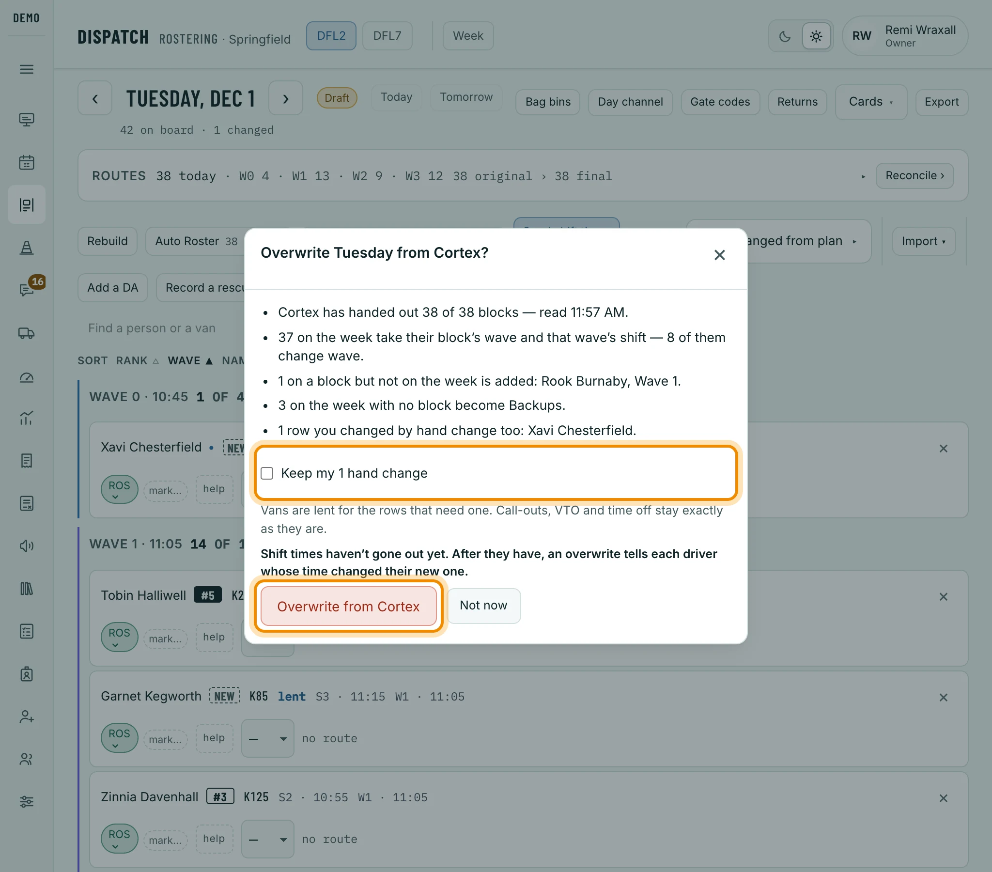
Task: Expand Garnet Kegworth's route dropdown
Action: tap(267, 738)
